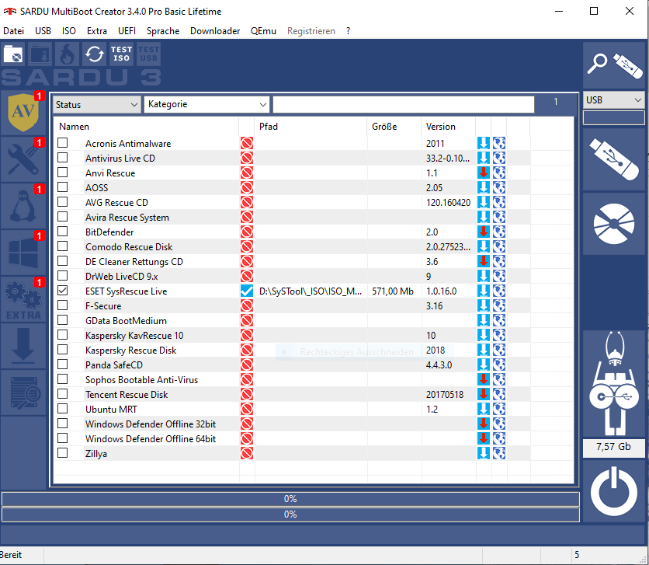Select the DrWeb LiveCD 9.x row name
The height and width of the screenshot is (565, 649).
(x=121, y=277)
